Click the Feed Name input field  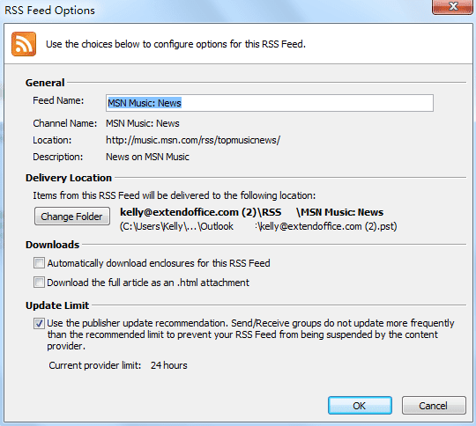click(x=270, y=103)
